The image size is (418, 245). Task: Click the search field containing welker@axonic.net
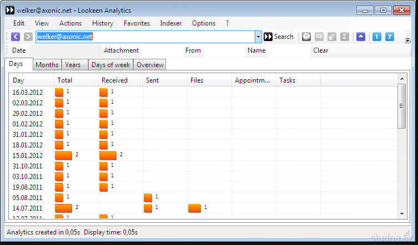(145, 37)
